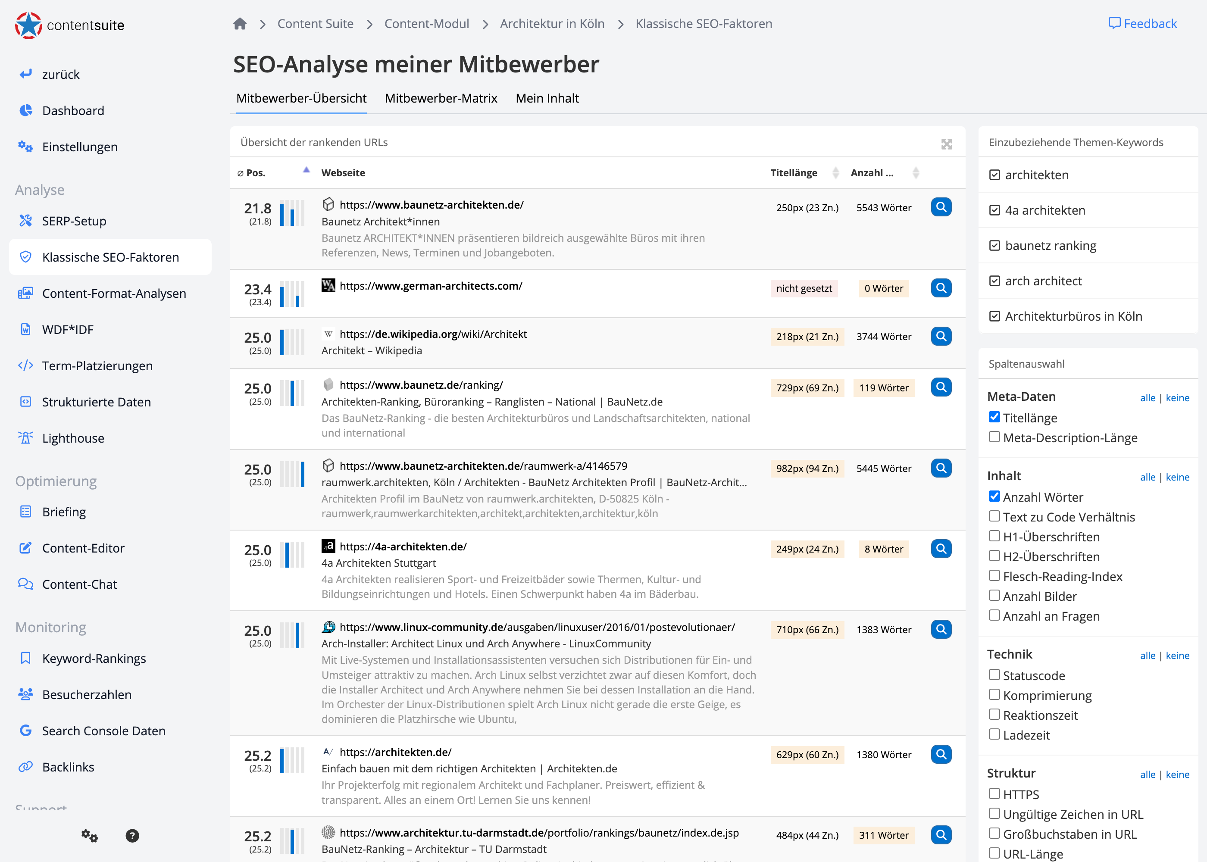Open magnifier details for wikipedia Architekt row
The width and height of the screenshot is (1207, 862).
click(x=941, y=337)
